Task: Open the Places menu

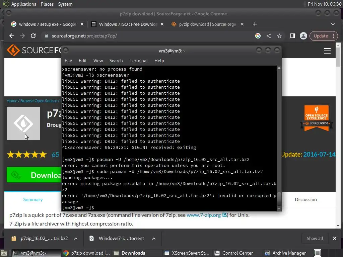Action: click(47, 4)
